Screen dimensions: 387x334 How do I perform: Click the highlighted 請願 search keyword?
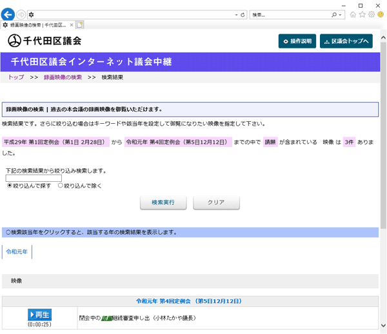(270, 142)
